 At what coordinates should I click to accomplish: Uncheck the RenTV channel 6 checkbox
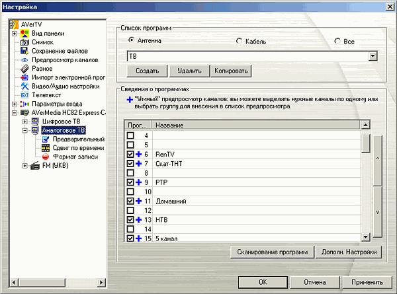tap(130, 153)
